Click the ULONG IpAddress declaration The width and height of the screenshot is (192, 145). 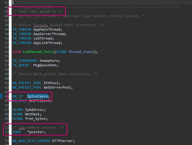(x=29, y=110)
